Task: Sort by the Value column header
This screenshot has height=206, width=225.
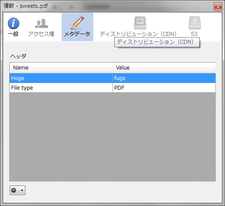Action: pyautogui.click(x=164, y=68)
